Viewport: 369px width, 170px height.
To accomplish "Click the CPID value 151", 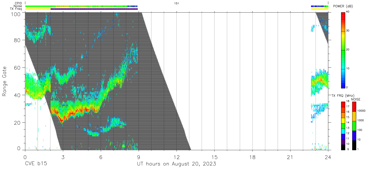I will click(177, 3).
